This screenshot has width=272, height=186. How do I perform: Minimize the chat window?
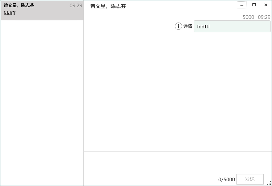[x=242, y=5]
